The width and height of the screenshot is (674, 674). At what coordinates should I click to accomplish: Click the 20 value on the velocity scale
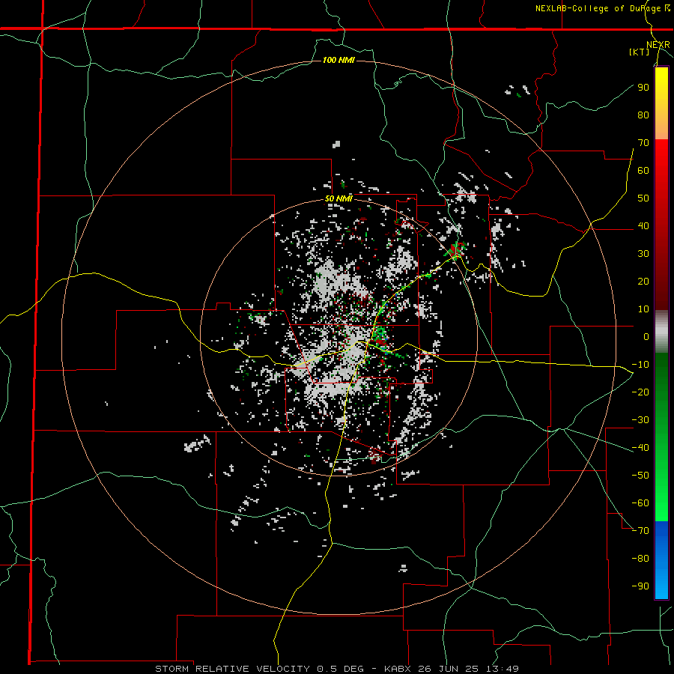point(643,281)
